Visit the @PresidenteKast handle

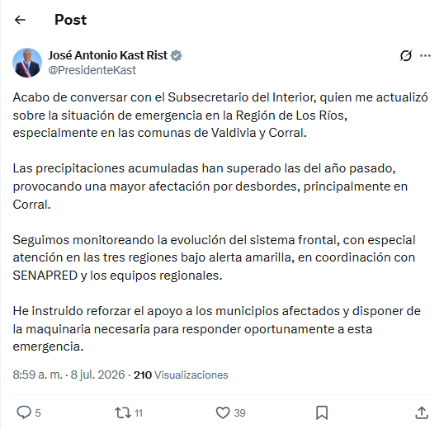click(x=92, y=70)
